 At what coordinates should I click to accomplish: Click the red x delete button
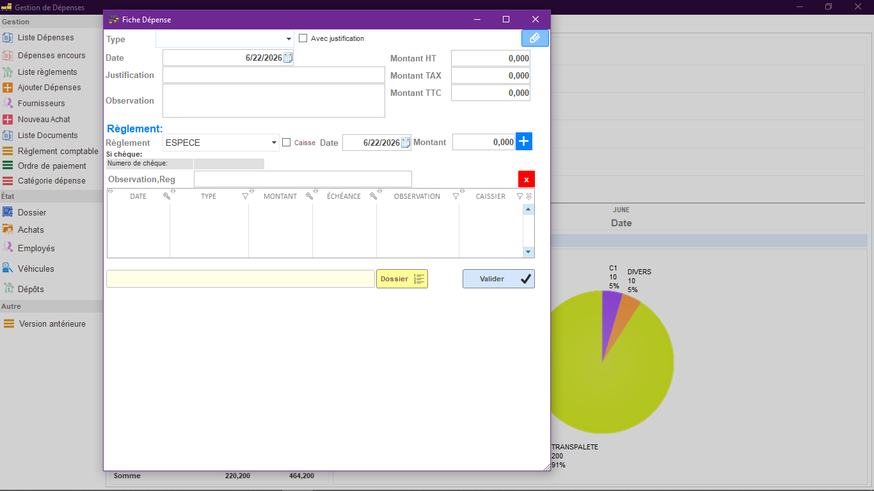tap(527, 180)
